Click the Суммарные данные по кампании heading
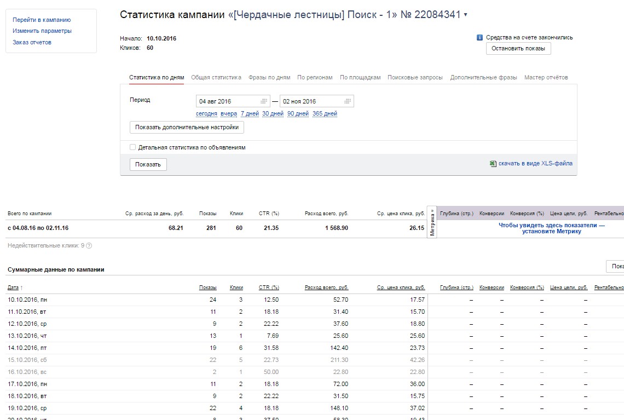Screen dimensions: 624x420 coord(56,269)
